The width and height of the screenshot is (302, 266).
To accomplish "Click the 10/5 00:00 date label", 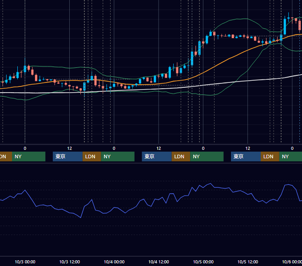I will pos(203,262).
